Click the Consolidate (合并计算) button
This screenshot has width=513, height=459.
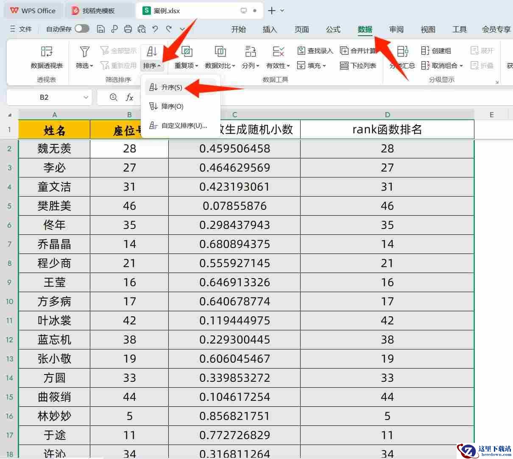click(358, 51)
